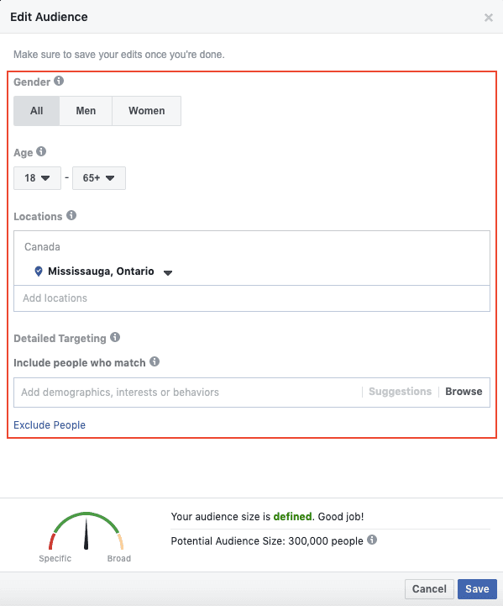The width and height of the screenshot is (503, 606).
Task: Click the Add locations input field
Action: coord(252,298)
